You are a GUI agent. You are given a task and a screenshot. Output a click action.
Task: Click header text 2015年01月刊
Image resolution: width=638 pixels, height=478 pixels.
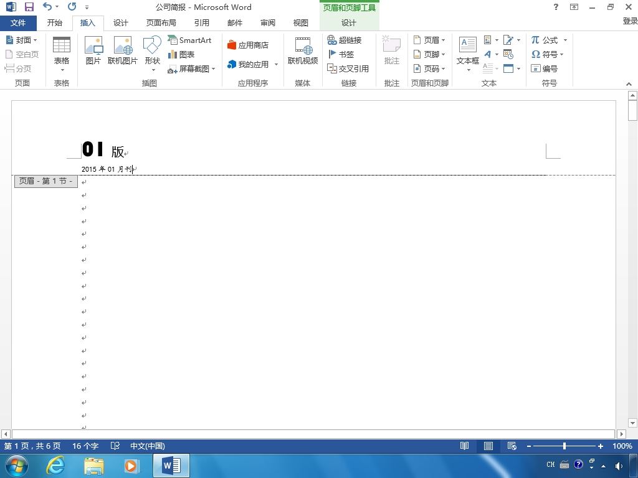[x=107, y=169]
